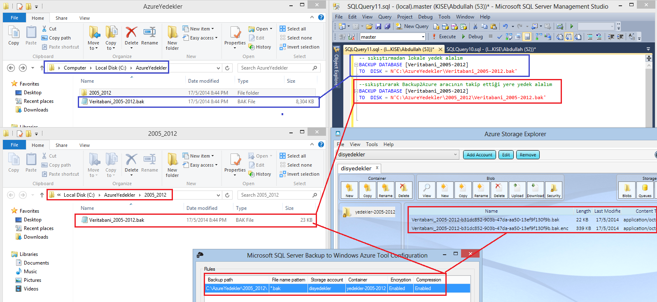
Task: Click the Cut scissors icon in SSMS toolbar
Action: (x=475, y=26)
